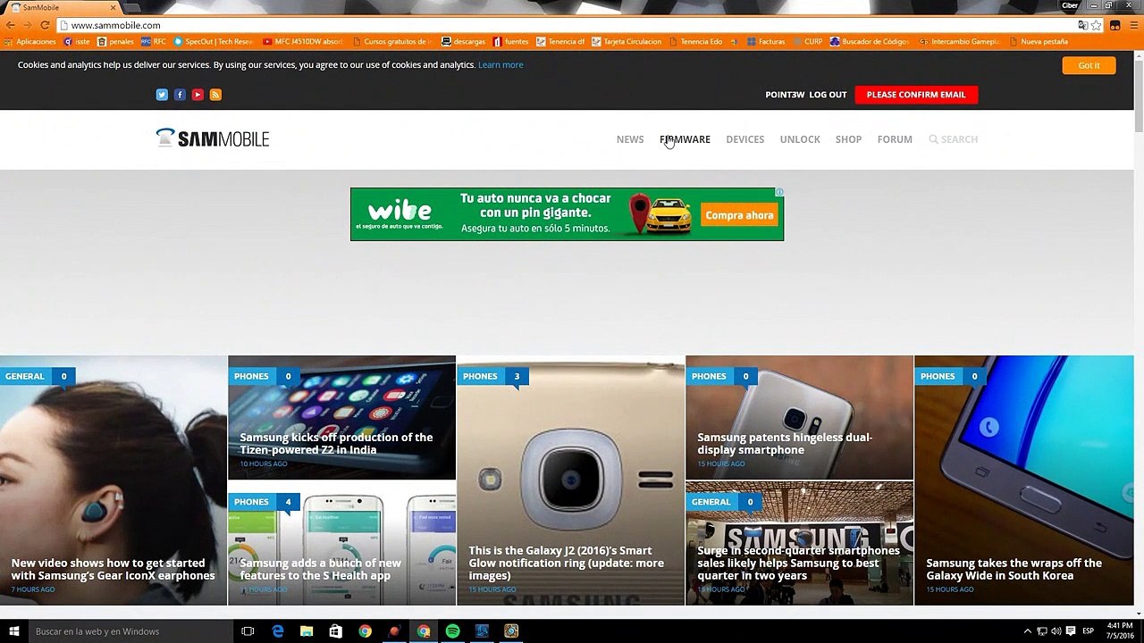1144x643 pixels.
Task: Click the Learn more cookies link
Action: [500, 65]
